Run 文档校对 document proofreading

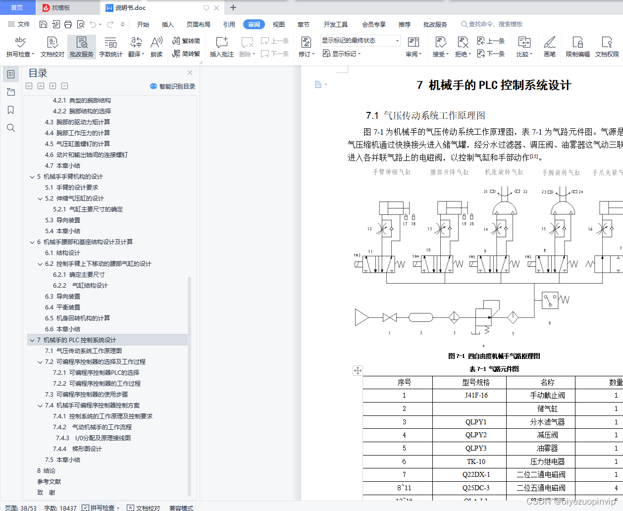(x=52, y=47)
